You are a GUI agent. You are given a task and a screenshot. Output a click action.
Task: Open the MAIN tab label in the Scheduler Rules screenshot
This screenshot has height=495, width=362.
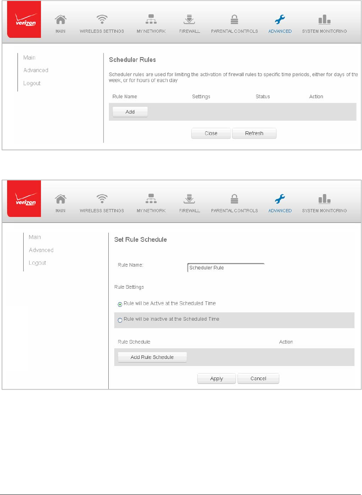pyautogui.click(x=60, y=31)
